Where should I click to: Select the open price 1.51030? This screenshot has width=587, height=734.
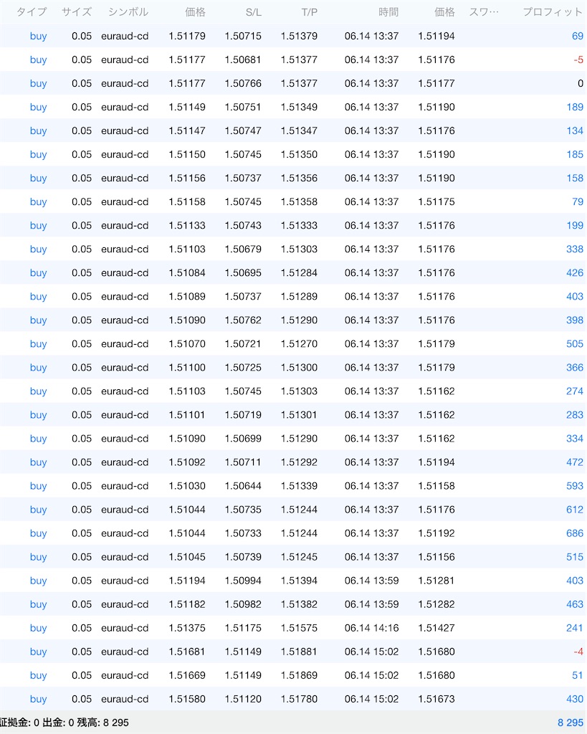[x=187, y=486]
